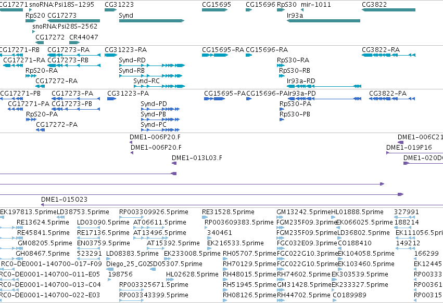Select transcript CG17271-RA

tap(13, 65)
